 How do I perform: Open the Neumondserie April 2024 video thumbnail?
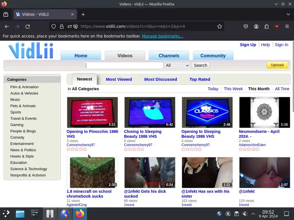(x=264, y=112)
